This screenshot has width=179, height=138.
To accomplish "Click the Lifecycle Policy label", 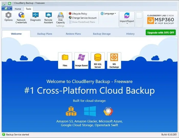I will (80, 14).
